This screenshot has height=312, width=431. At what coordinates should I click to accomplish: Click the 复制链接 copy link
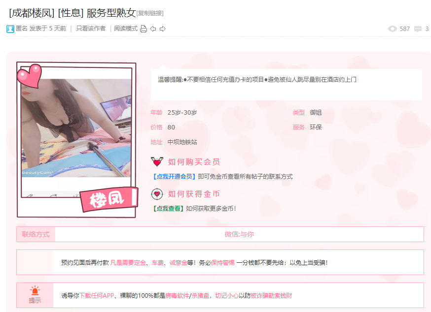pos(150,13)
